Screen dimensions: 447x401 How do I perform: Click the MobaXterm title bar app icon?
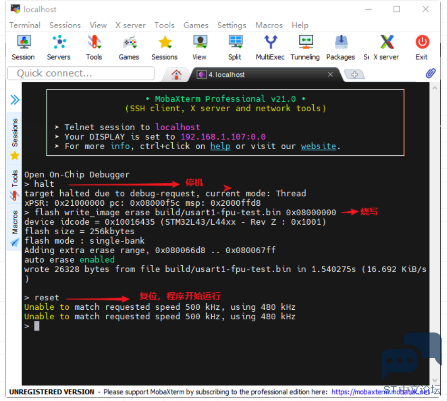[15, 9]
